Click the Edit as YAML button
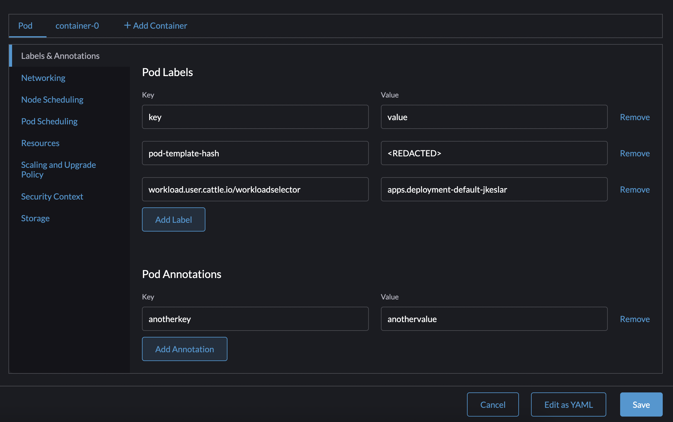Screen dimensions: 673x422 point(568,404)
